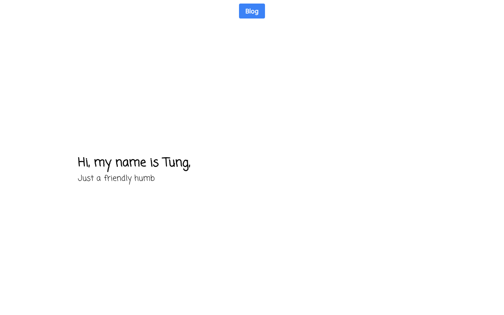This screenshot has width=504, height=315.
Task: Click the word "friendly" in the subtitle
Action: [x=118, y=178]
